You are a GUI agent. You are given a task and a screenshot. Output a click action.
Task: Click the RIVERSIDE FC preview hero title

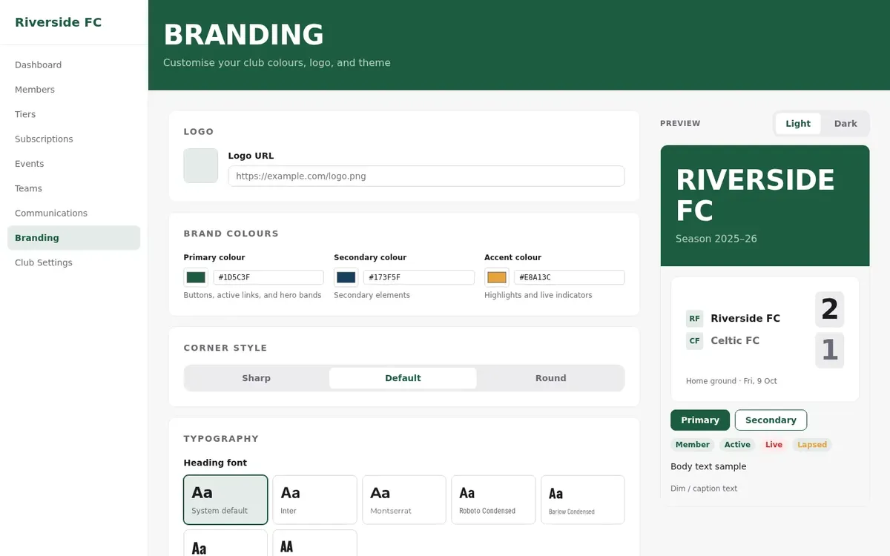(x=755, y=195)
